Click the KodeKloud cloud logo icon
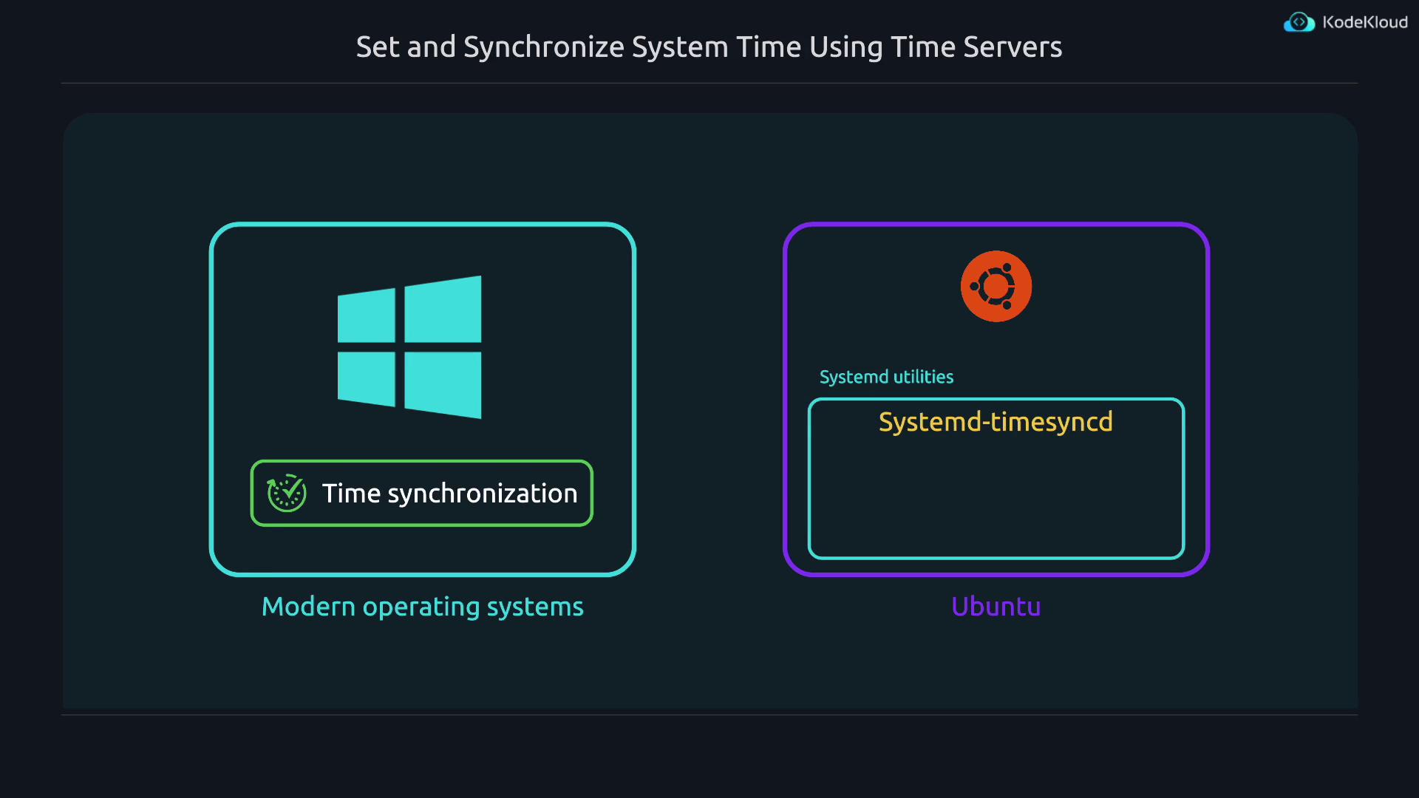1419x798 pixels. tap(1299, 22)
